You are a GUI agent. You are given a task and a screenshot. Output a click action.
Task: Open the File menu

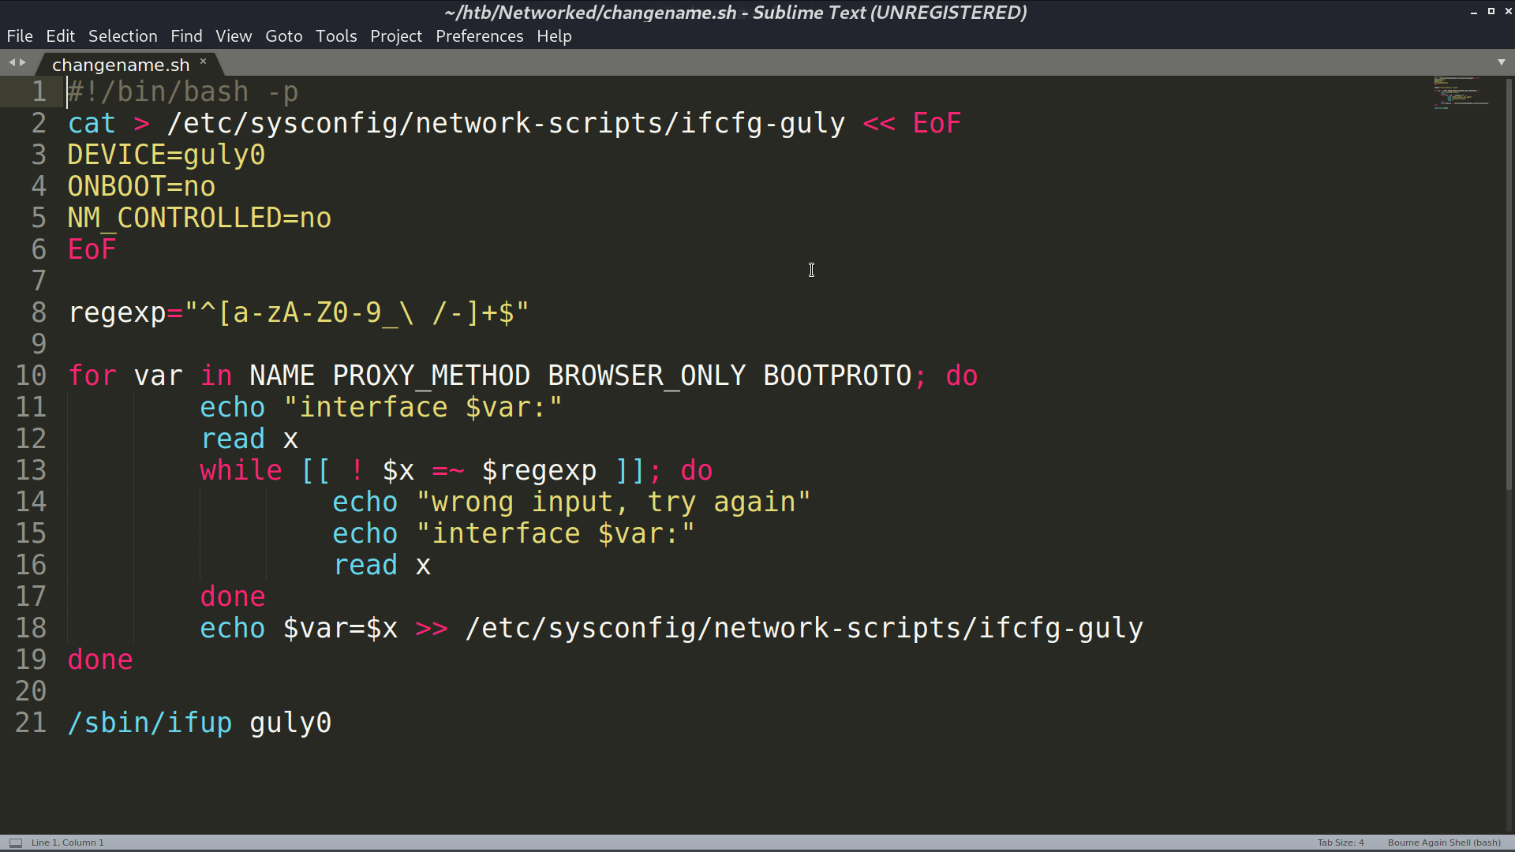click(x=20, y=36)
